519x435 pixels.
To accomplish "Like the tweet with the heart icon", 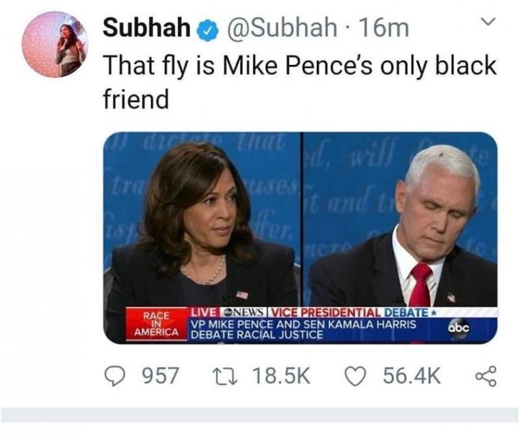I will point(356,375).
